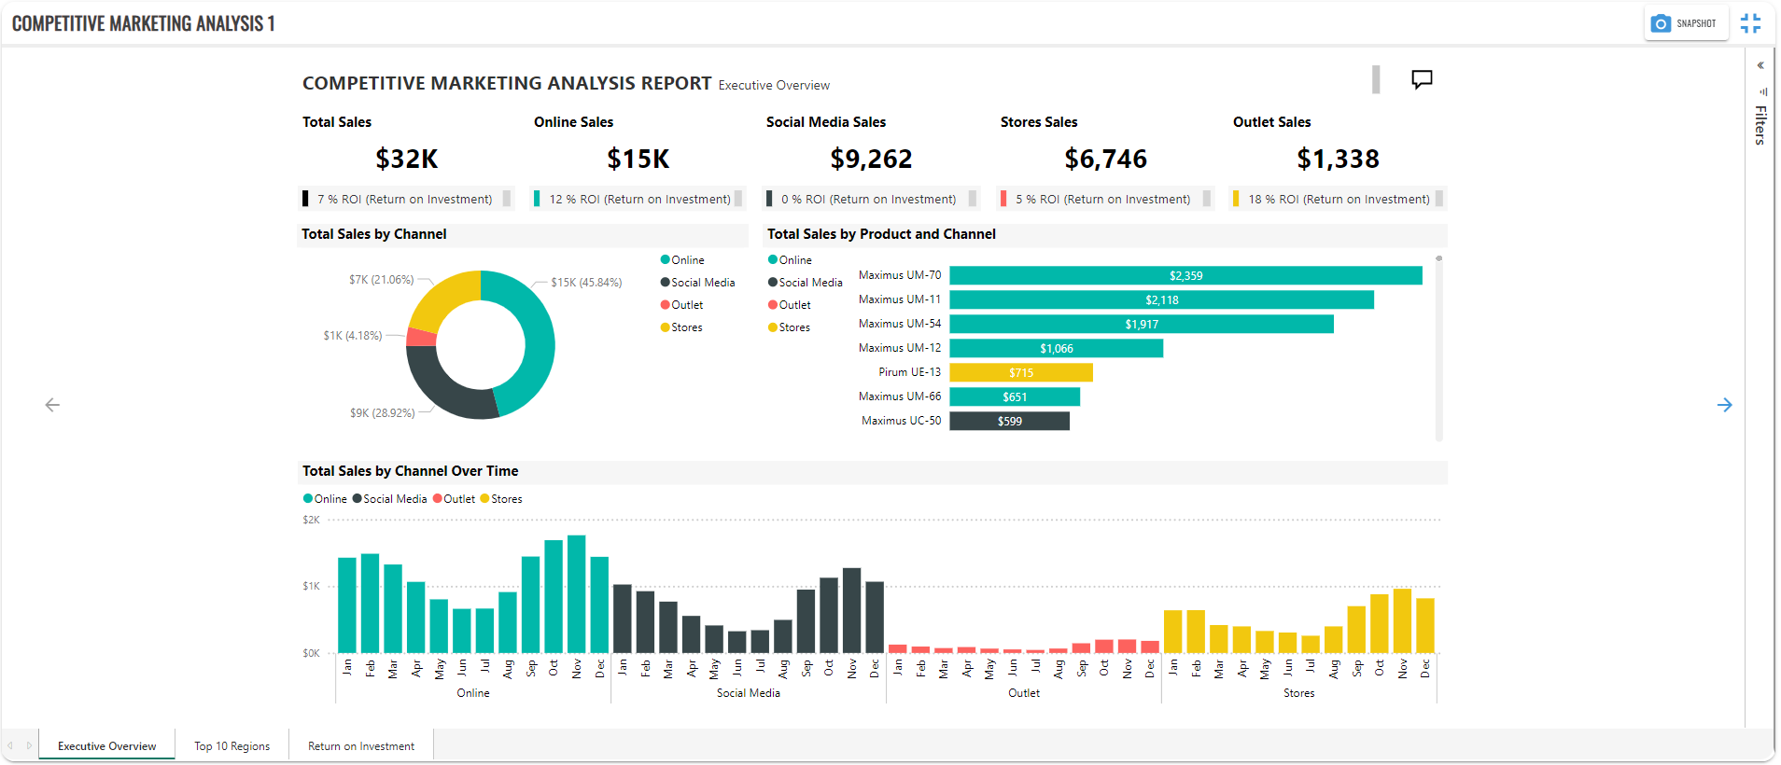Click the Online Sales $15K card value
Screen dimensions: 1781x765
[638, 160]
